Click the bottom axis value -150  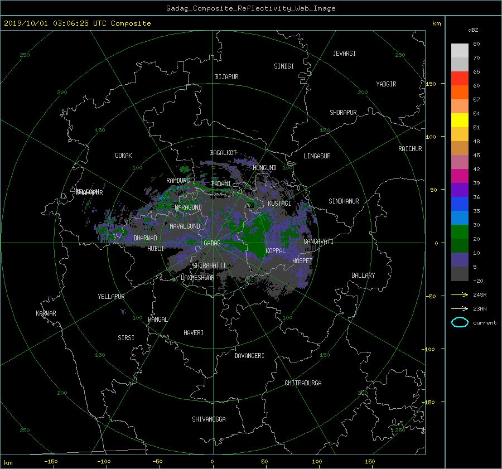coord(51,461)
